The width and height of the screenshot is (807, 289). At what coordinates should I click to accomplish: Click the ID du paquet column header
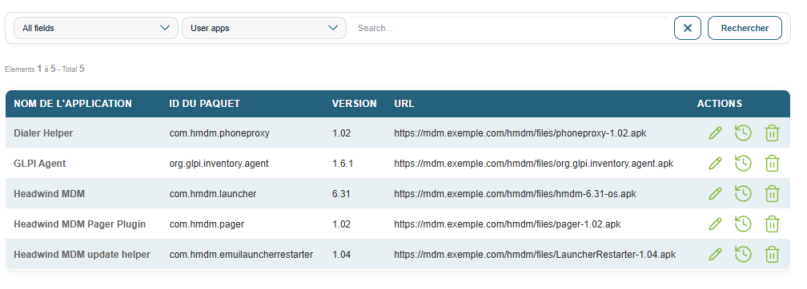tap(205, 104)
